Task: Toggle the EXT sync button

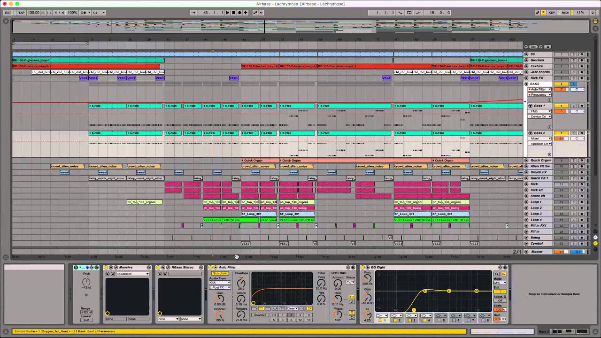Action: click(x=8, y=13)
